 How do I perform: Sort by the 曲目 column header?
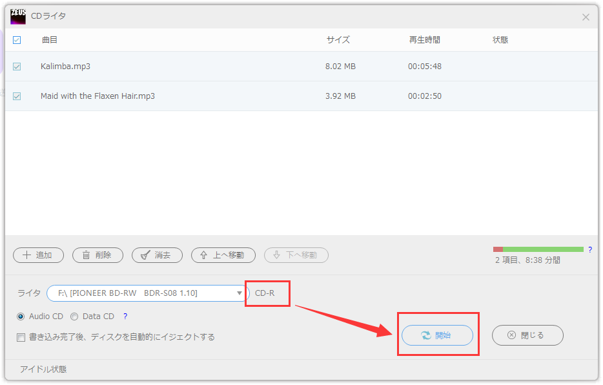[50, 39]
